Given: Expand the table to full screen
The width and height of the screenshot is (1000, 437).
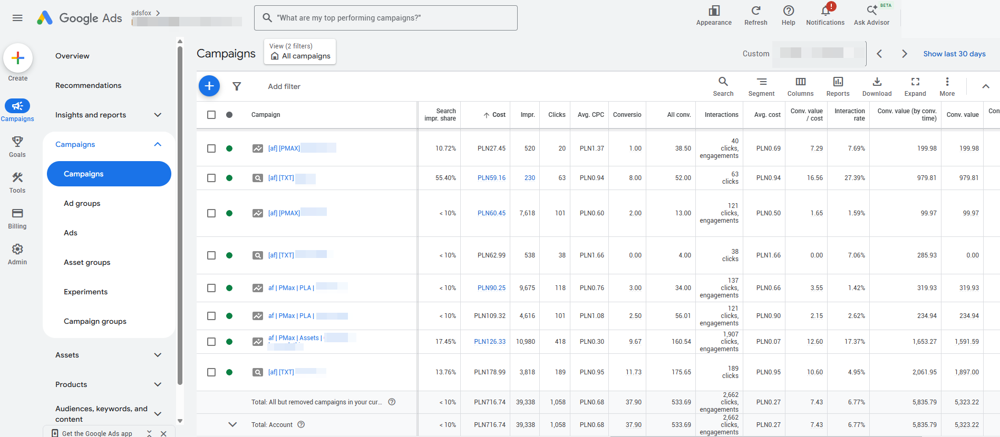Looking at the screenshot, I should [x=915, y=86].
